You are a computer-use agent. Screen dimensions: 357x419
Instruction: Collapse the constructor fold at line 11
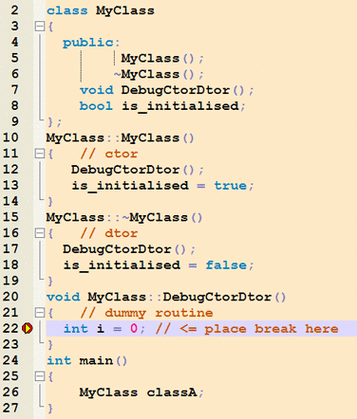click(40, 154)
